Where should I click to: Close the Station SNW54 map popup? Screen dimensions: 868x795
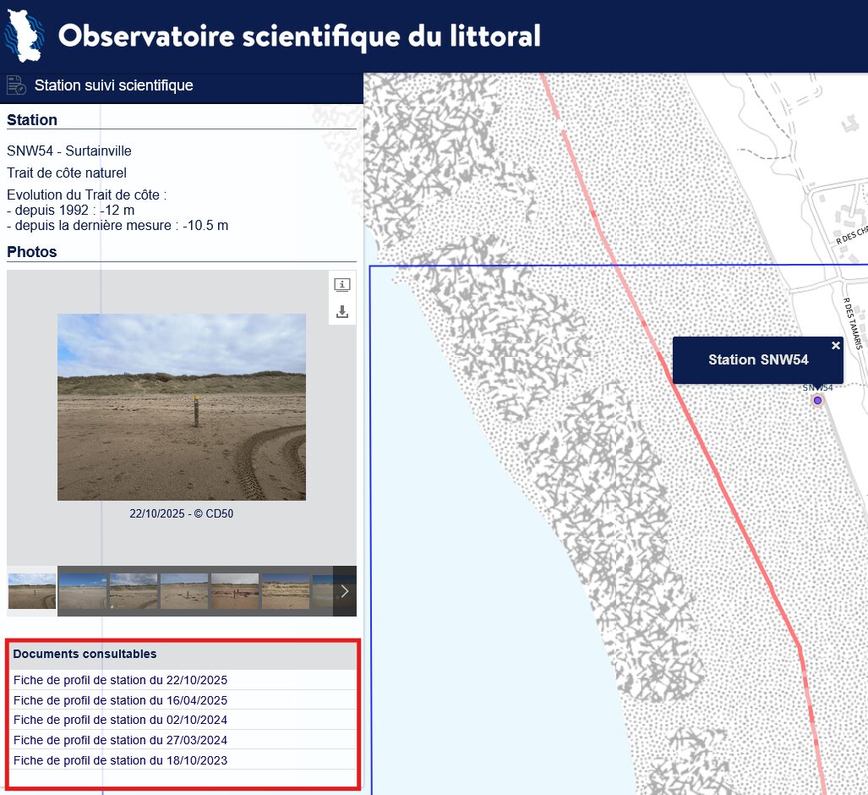[835, 345]
